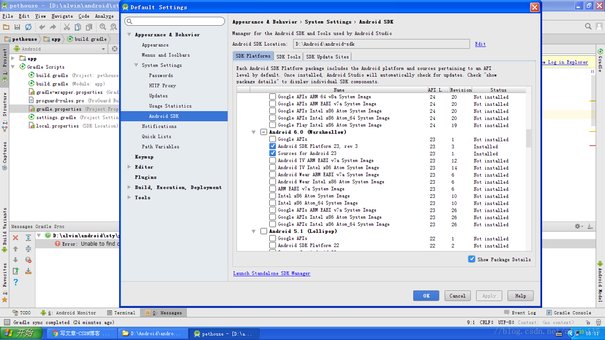The image size is (605, 340).
Task: Toggle Show Package Details checkbox
Action: [472, 259]
